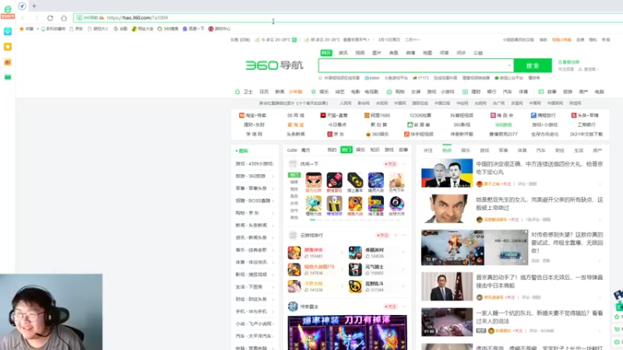Follow the author of the Mr. Bean article

(x=514, y=219)
